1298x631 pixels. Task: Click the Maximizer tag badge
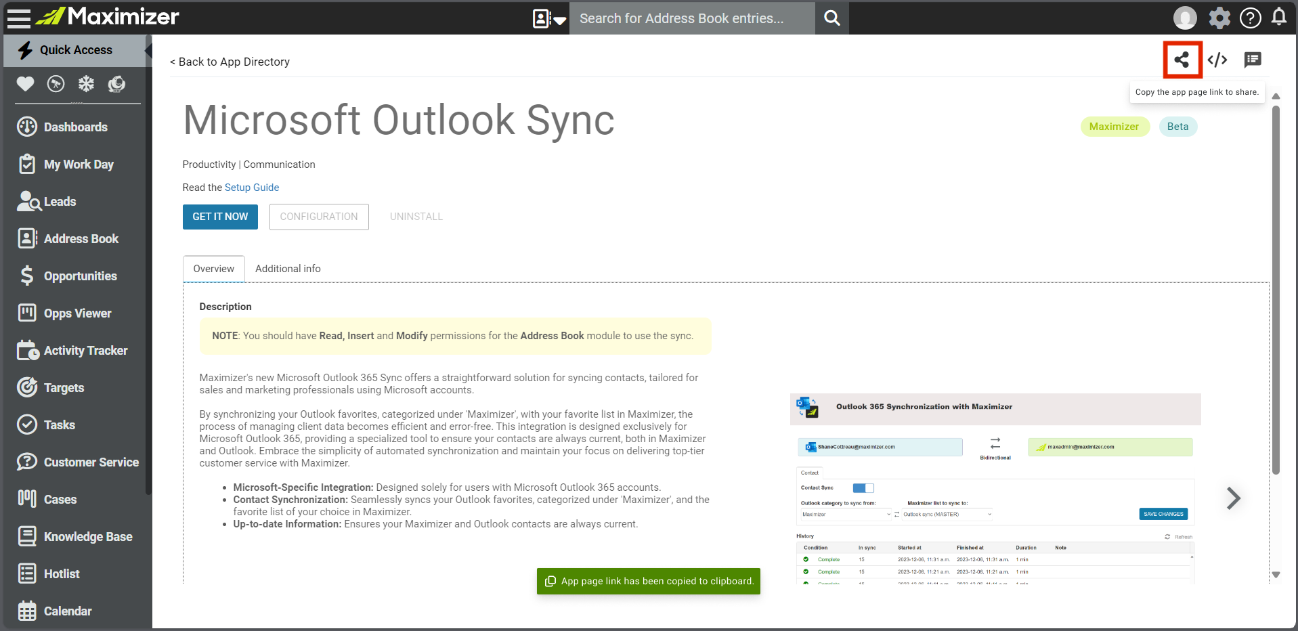click(1115, 127)
